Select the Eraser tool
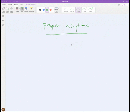 click(17, 10)
